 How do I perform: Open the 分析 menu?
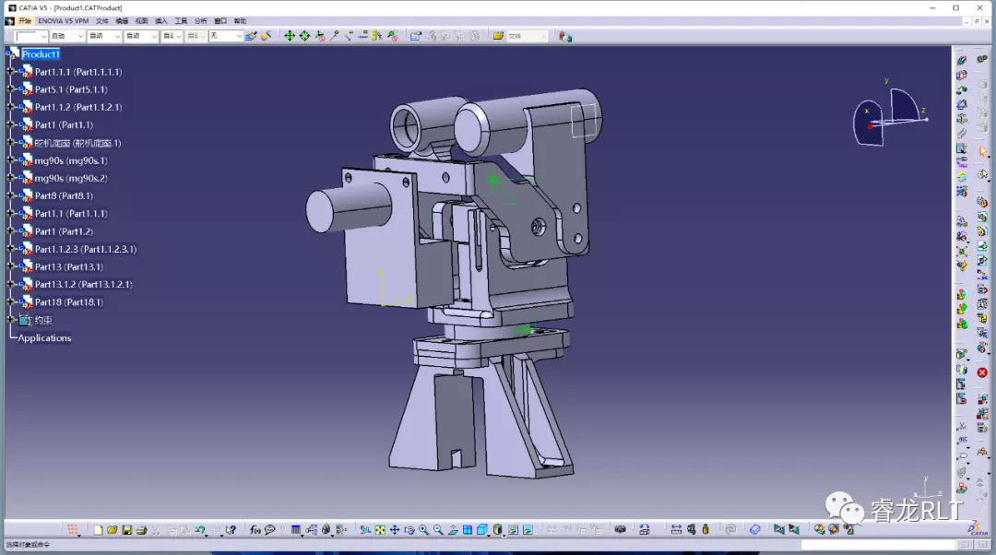(201, 21)
